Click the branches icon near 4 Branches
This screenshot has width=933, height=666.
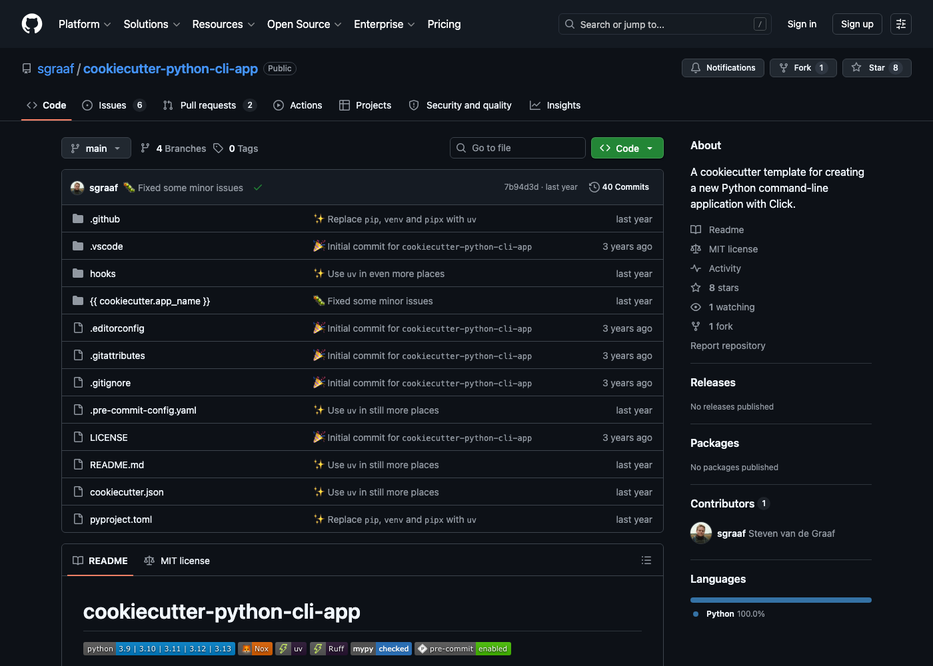coord(145,148)
